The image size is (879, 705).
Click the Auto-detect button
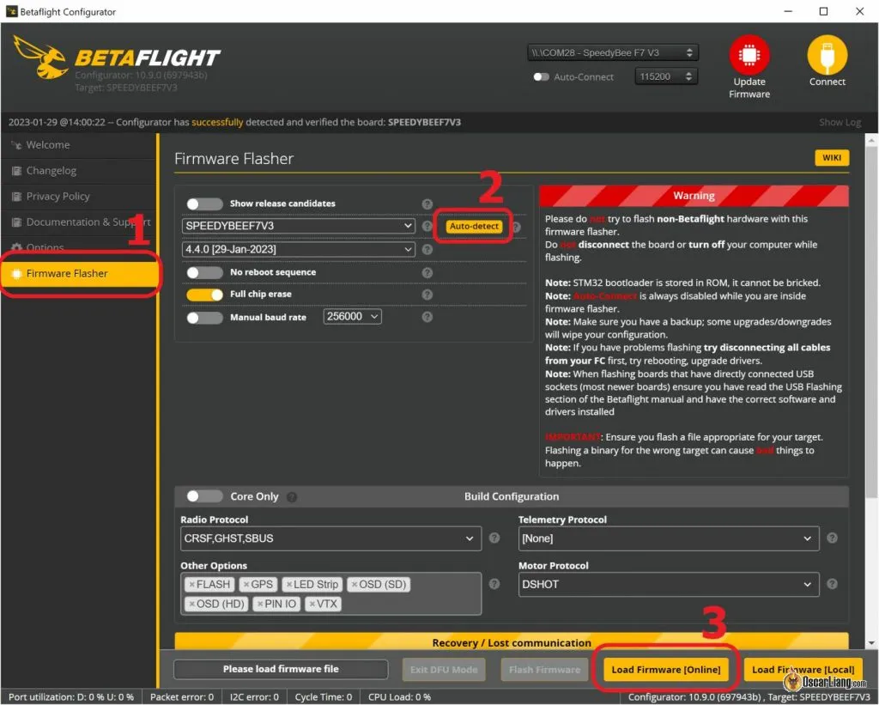pos(474,226)
